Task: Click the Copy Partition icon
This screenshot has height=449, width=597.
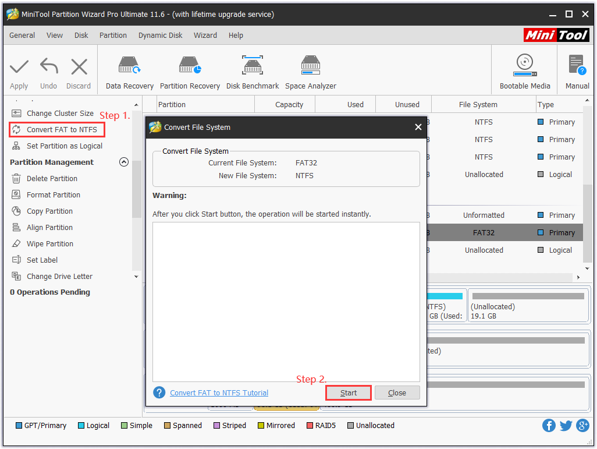Action: click(x=16, y=211)
